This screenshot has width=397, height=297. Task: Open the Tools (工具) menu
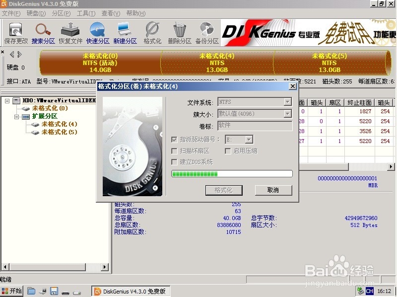click(86, 13)
